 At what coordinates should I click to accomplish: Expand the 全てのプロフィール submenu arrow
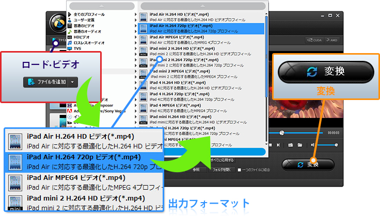point(136,14)
